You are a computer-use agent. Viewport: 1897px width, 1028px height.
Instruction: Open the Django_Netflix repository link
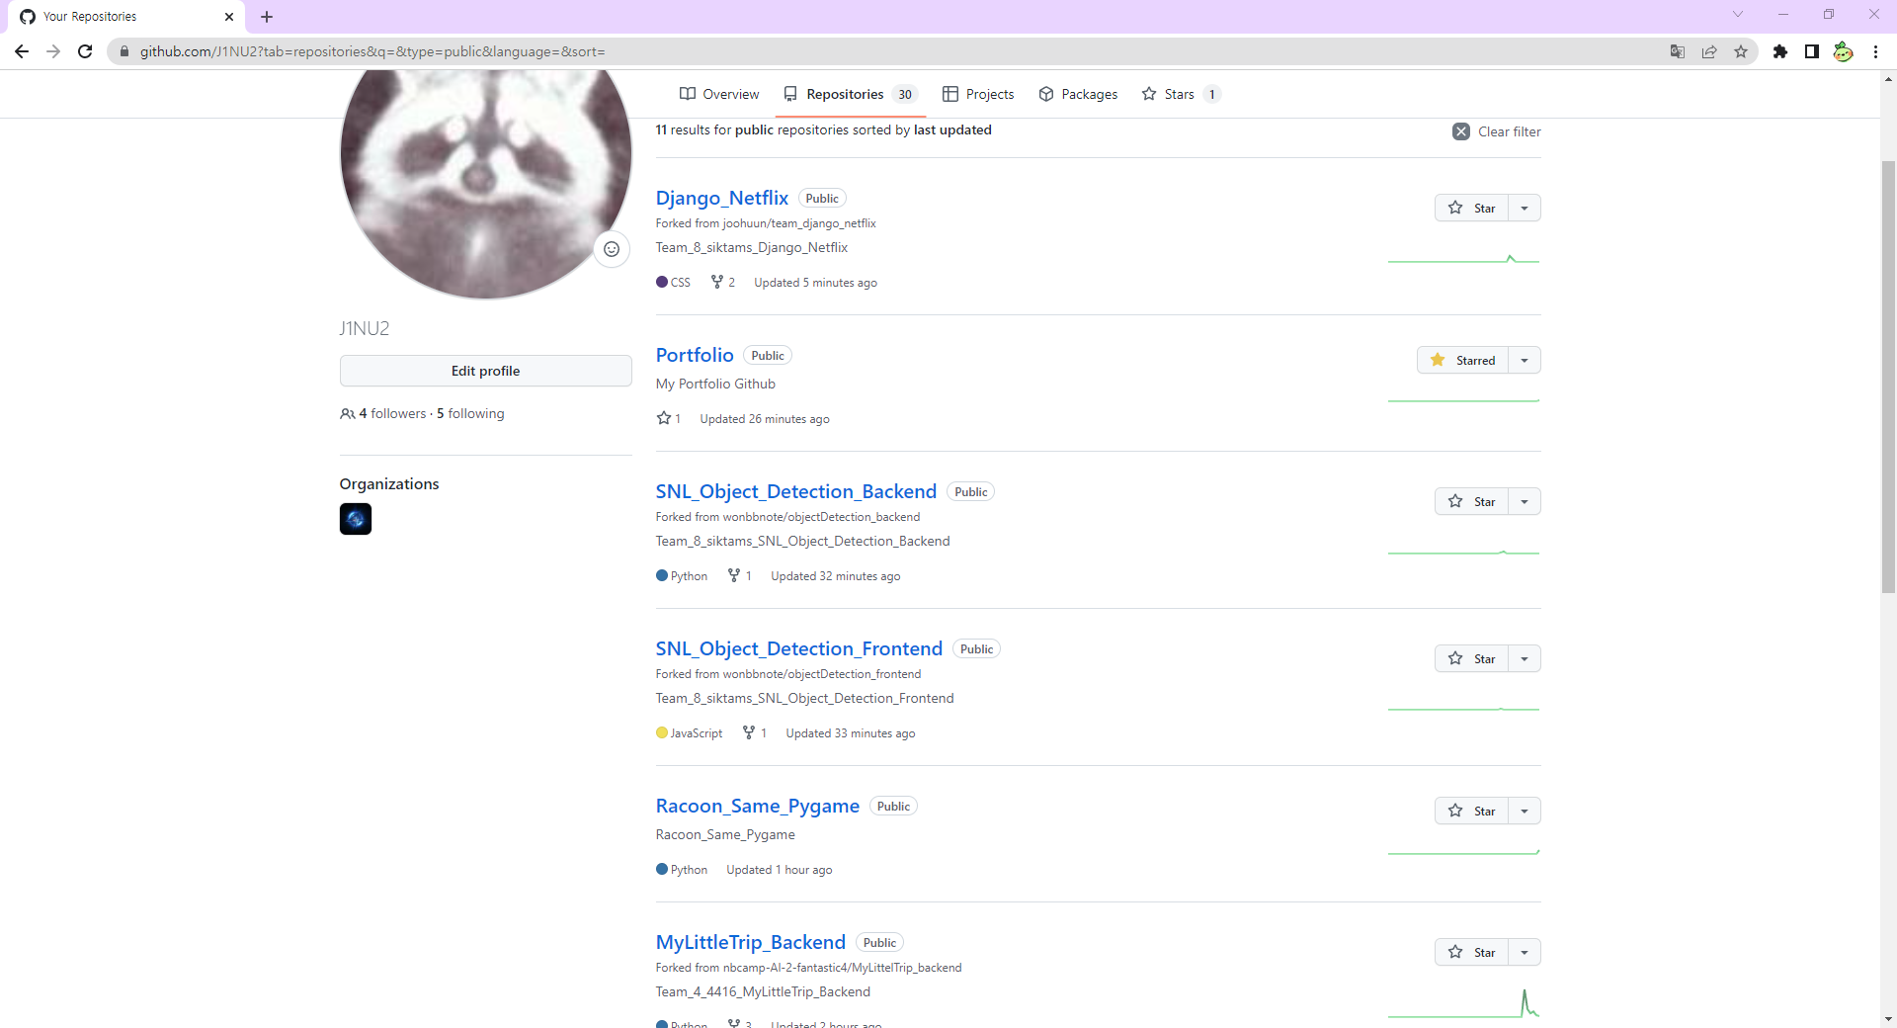722,198
